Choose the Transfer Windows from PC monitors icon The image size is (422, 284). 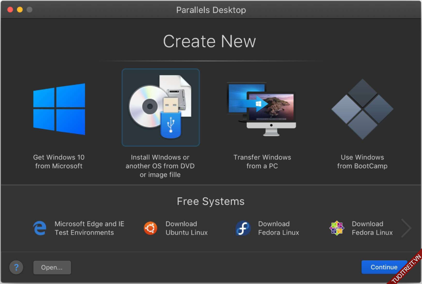262,109
